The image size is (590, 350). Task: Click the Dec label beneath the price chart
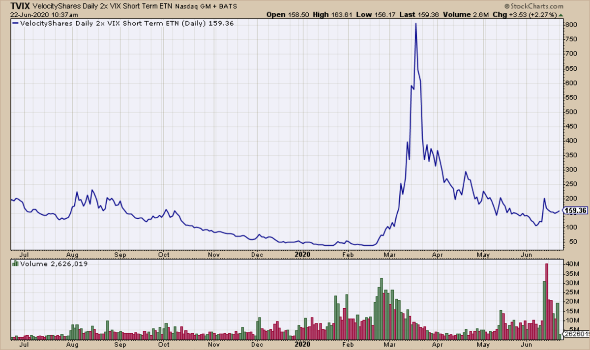[x=256, y=255]
